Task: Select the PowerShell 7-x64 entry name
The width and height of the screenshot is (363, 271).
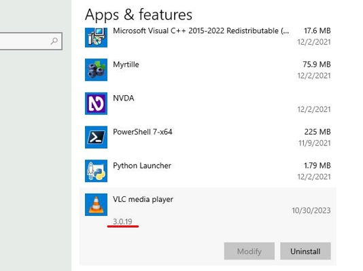Action: pos(143,132)
